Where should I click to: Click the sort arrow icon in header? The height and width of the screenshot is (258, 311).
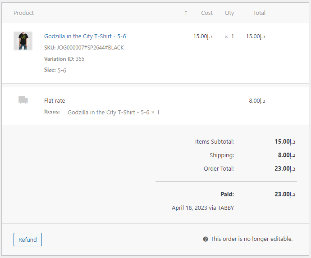click(186, 13)
